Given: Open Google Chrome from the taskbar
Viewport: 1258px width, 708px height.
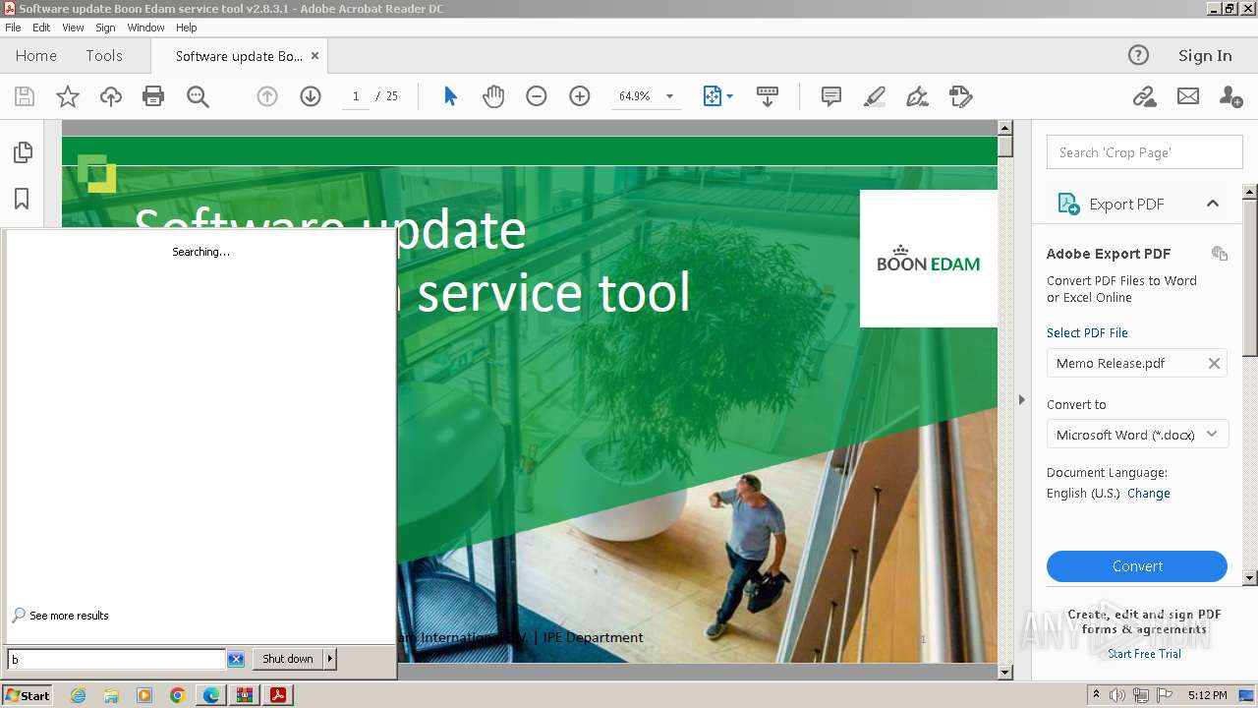Looking at the screenshot, I should pos(178,695).
